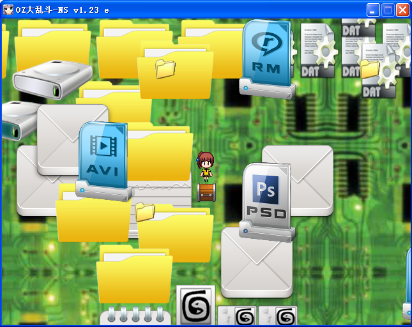
Task: Click the right small spiral thumbnail at bottom
Action: pyautogui.click(x=278, y=316)
